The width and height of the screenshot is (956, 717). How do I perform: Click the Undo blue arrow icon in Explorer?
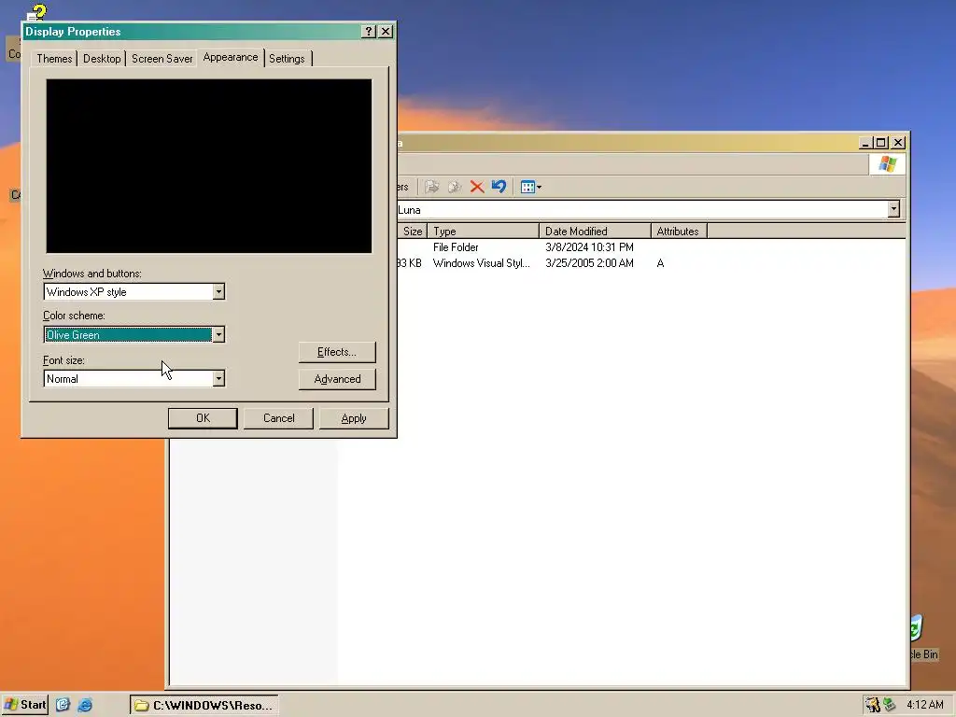(x=499, y=186)
